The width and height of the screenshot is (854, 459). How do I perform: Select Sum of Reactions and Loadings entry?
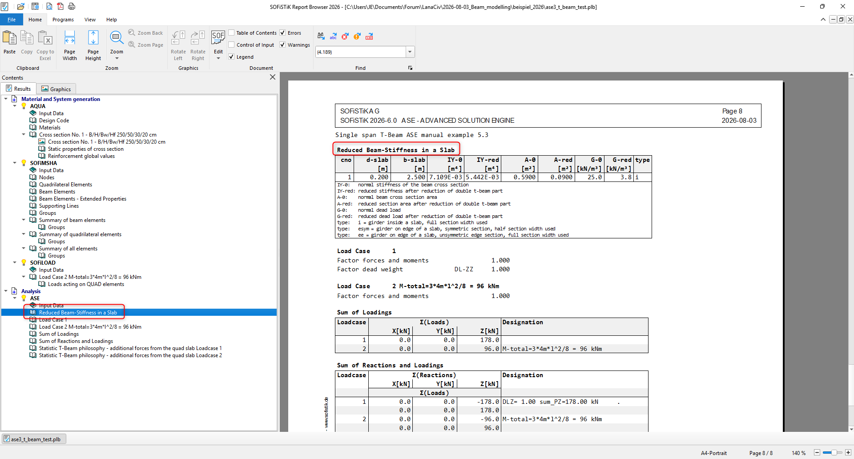pos(76,341)
